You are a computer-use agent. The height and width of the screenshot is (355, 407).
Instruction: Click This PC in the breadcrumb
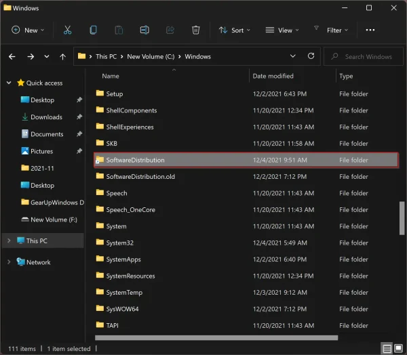(106, 56)
